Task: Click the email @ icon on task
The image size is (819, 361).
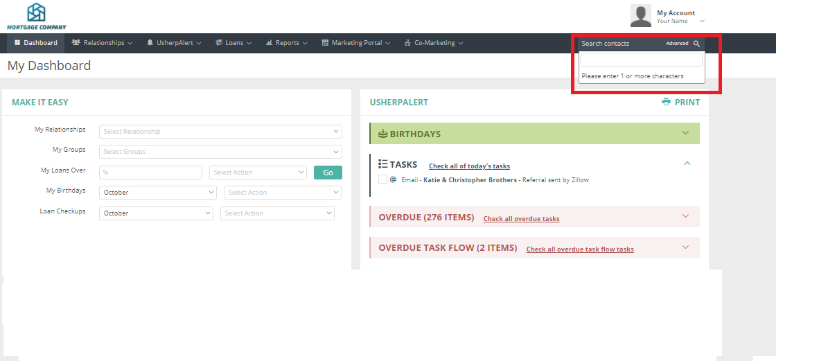Action: coord(393,179)
